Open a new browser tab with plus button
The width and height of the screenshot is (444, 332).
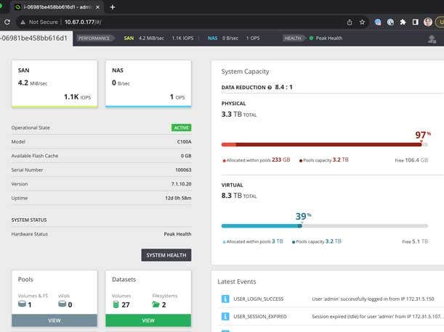point(113,7)
